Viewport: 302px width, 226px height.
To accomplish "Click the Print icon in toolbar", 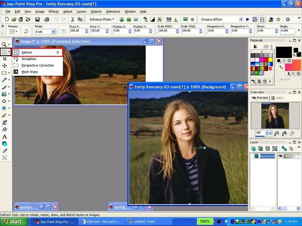I will (47, 19).
